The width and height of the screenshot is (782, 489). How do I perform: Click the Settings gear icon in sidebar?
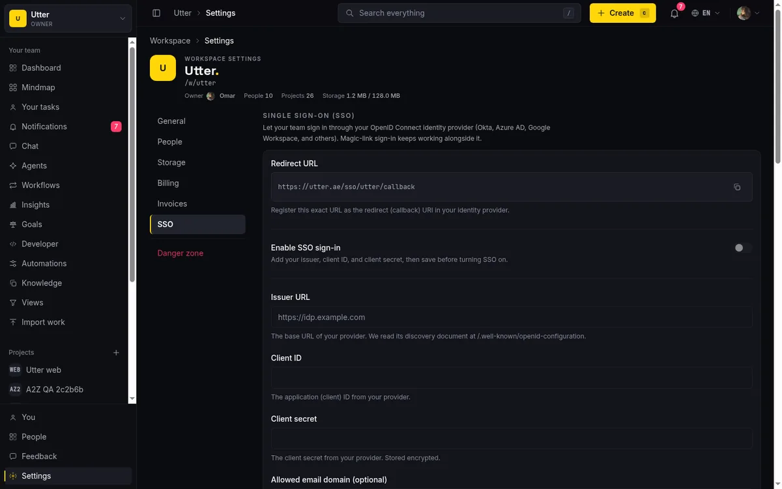click(x=13, y=476)
